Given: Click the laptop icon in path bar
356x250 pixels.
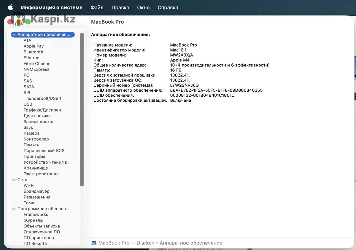Looking at the screenshot, I should pos(94,243).
